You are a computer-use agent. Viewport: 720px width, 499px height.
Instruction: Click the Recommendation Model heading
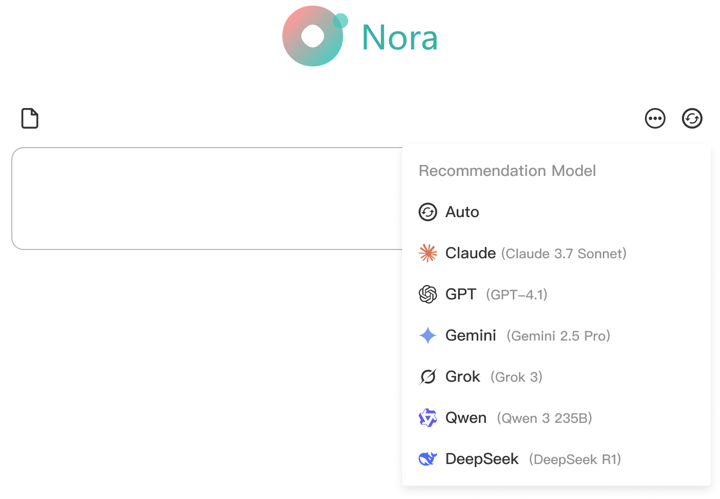[x=507, y=171]
